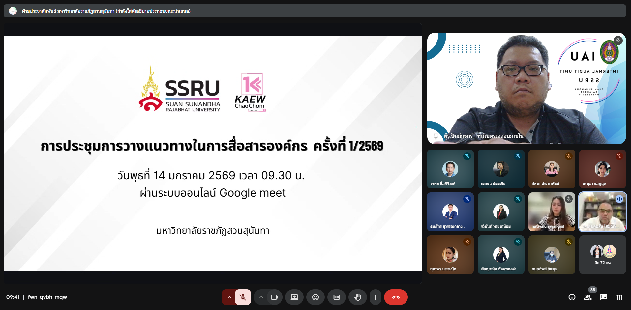Toggle the camera button
Screen dimensions: 631x310
[x=274, y=297]
